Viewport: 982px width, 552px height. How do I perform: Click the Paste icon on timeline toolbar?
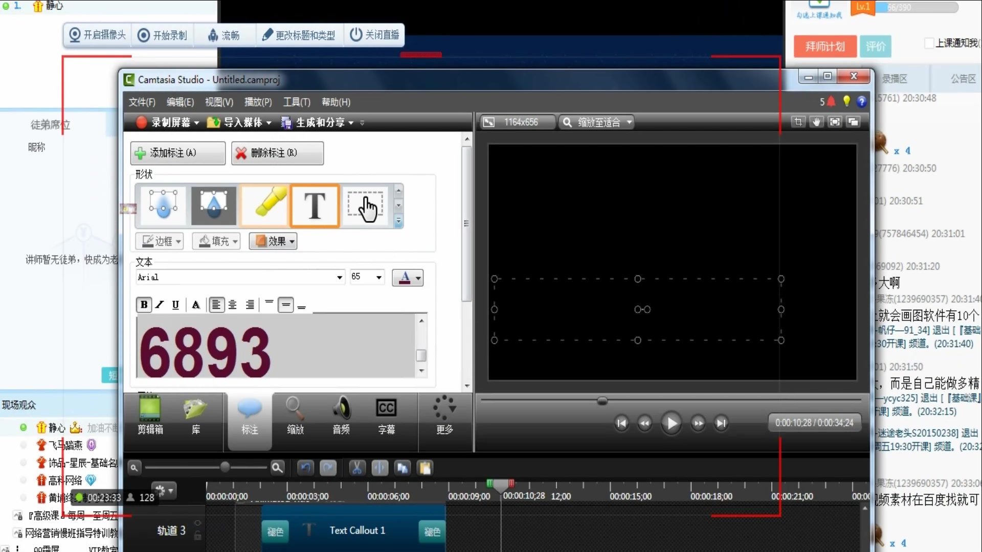[425, 468]
